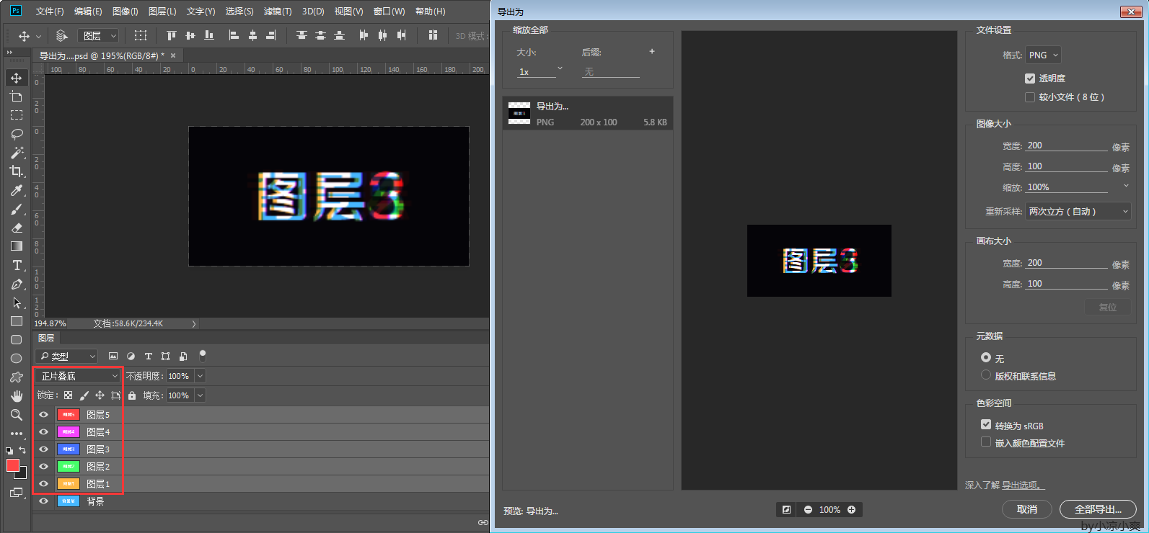The width and height of the screenshot is (1149, 533).
Task: Hide layer 图层2
Action: click(x=44, y=467)
